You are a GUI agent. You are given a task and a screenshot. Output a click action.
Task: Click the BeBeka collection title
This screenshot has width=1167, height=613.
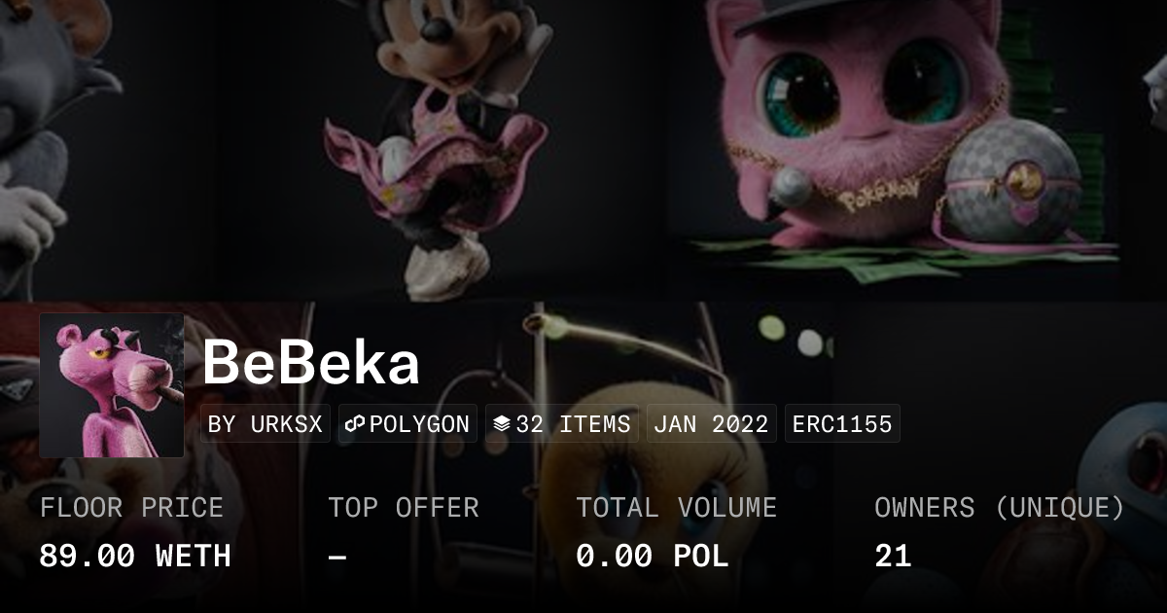(x=311, y=363)
